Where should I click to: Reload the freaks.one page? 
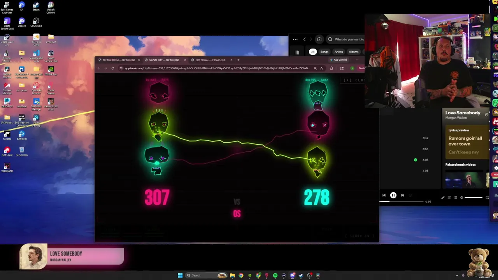(x=113, y=68)
